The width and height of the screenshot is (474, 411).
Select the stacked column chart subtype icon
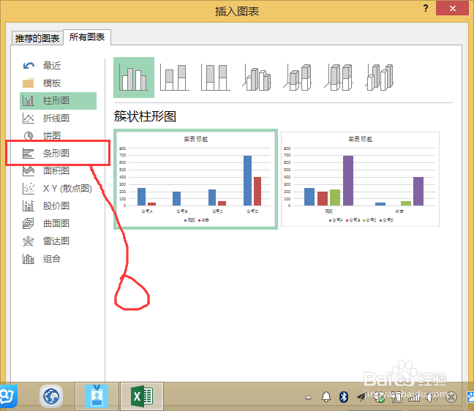(174, 78)
